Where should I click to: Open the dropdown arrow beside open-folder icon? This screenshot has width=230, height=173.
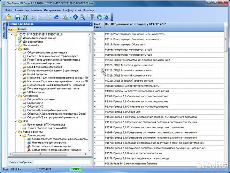(12, 17)
